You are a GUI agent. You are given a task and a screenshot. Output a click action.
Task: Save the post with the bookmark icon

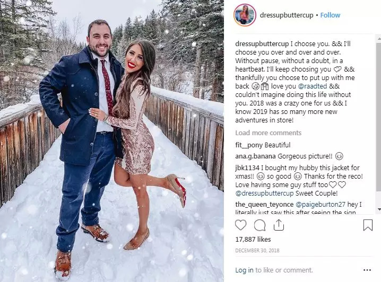click(368, 225)
